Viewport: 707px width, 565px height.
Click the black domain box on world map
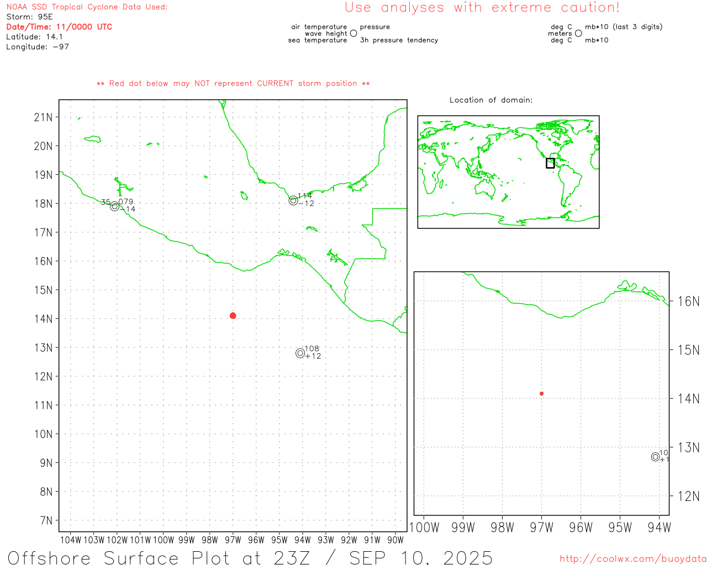point(550,163)
